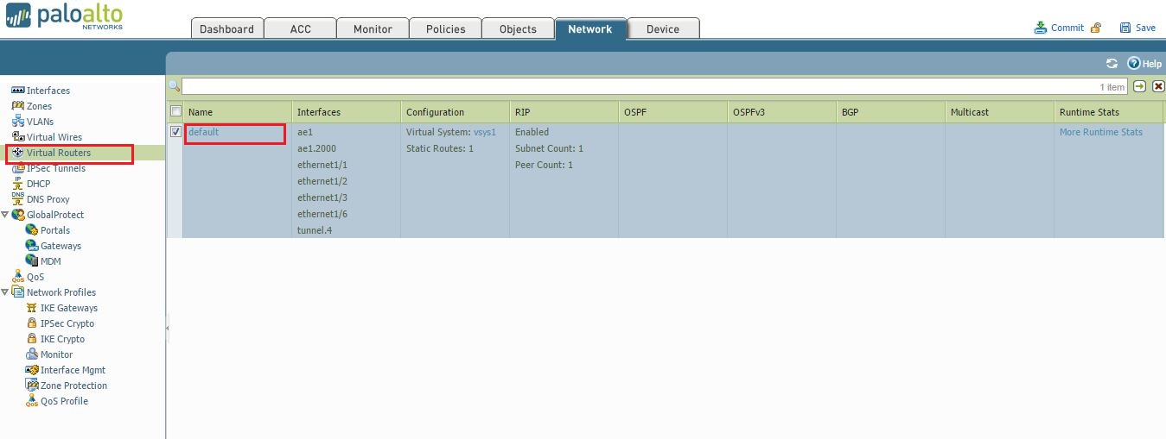Toggle the select-all header checkbox
Viewport: 1166px width, 439px height.
(175, 111)
